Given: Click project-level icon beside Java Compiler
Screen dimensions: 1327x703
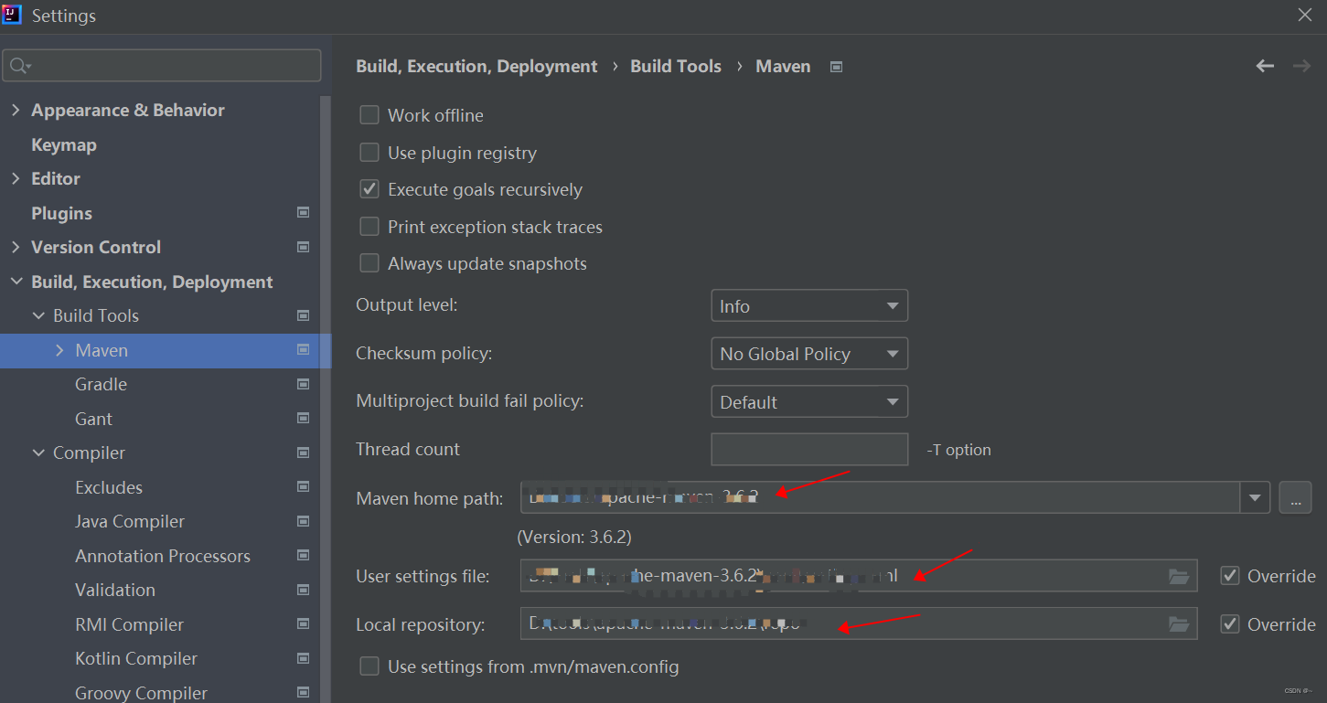Looking at the screenshot, I should pos(304,521).
